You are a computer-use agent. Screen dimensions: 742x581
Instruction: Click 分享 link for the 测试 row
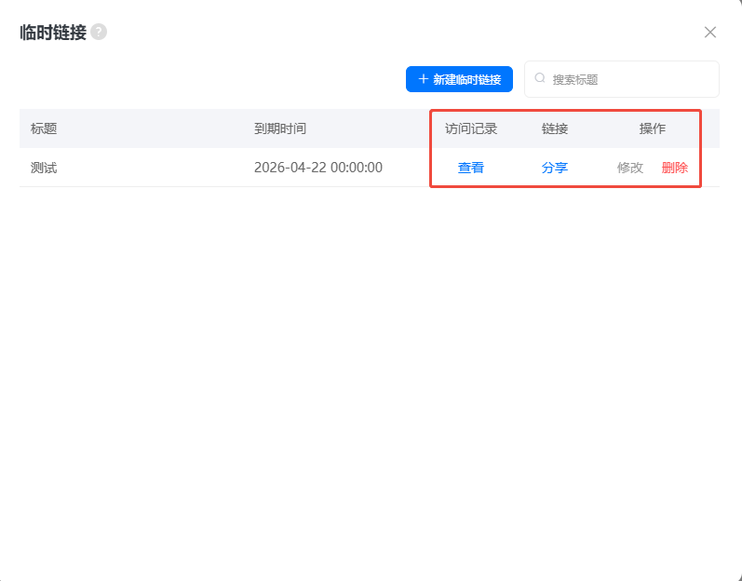click(555, 168)
